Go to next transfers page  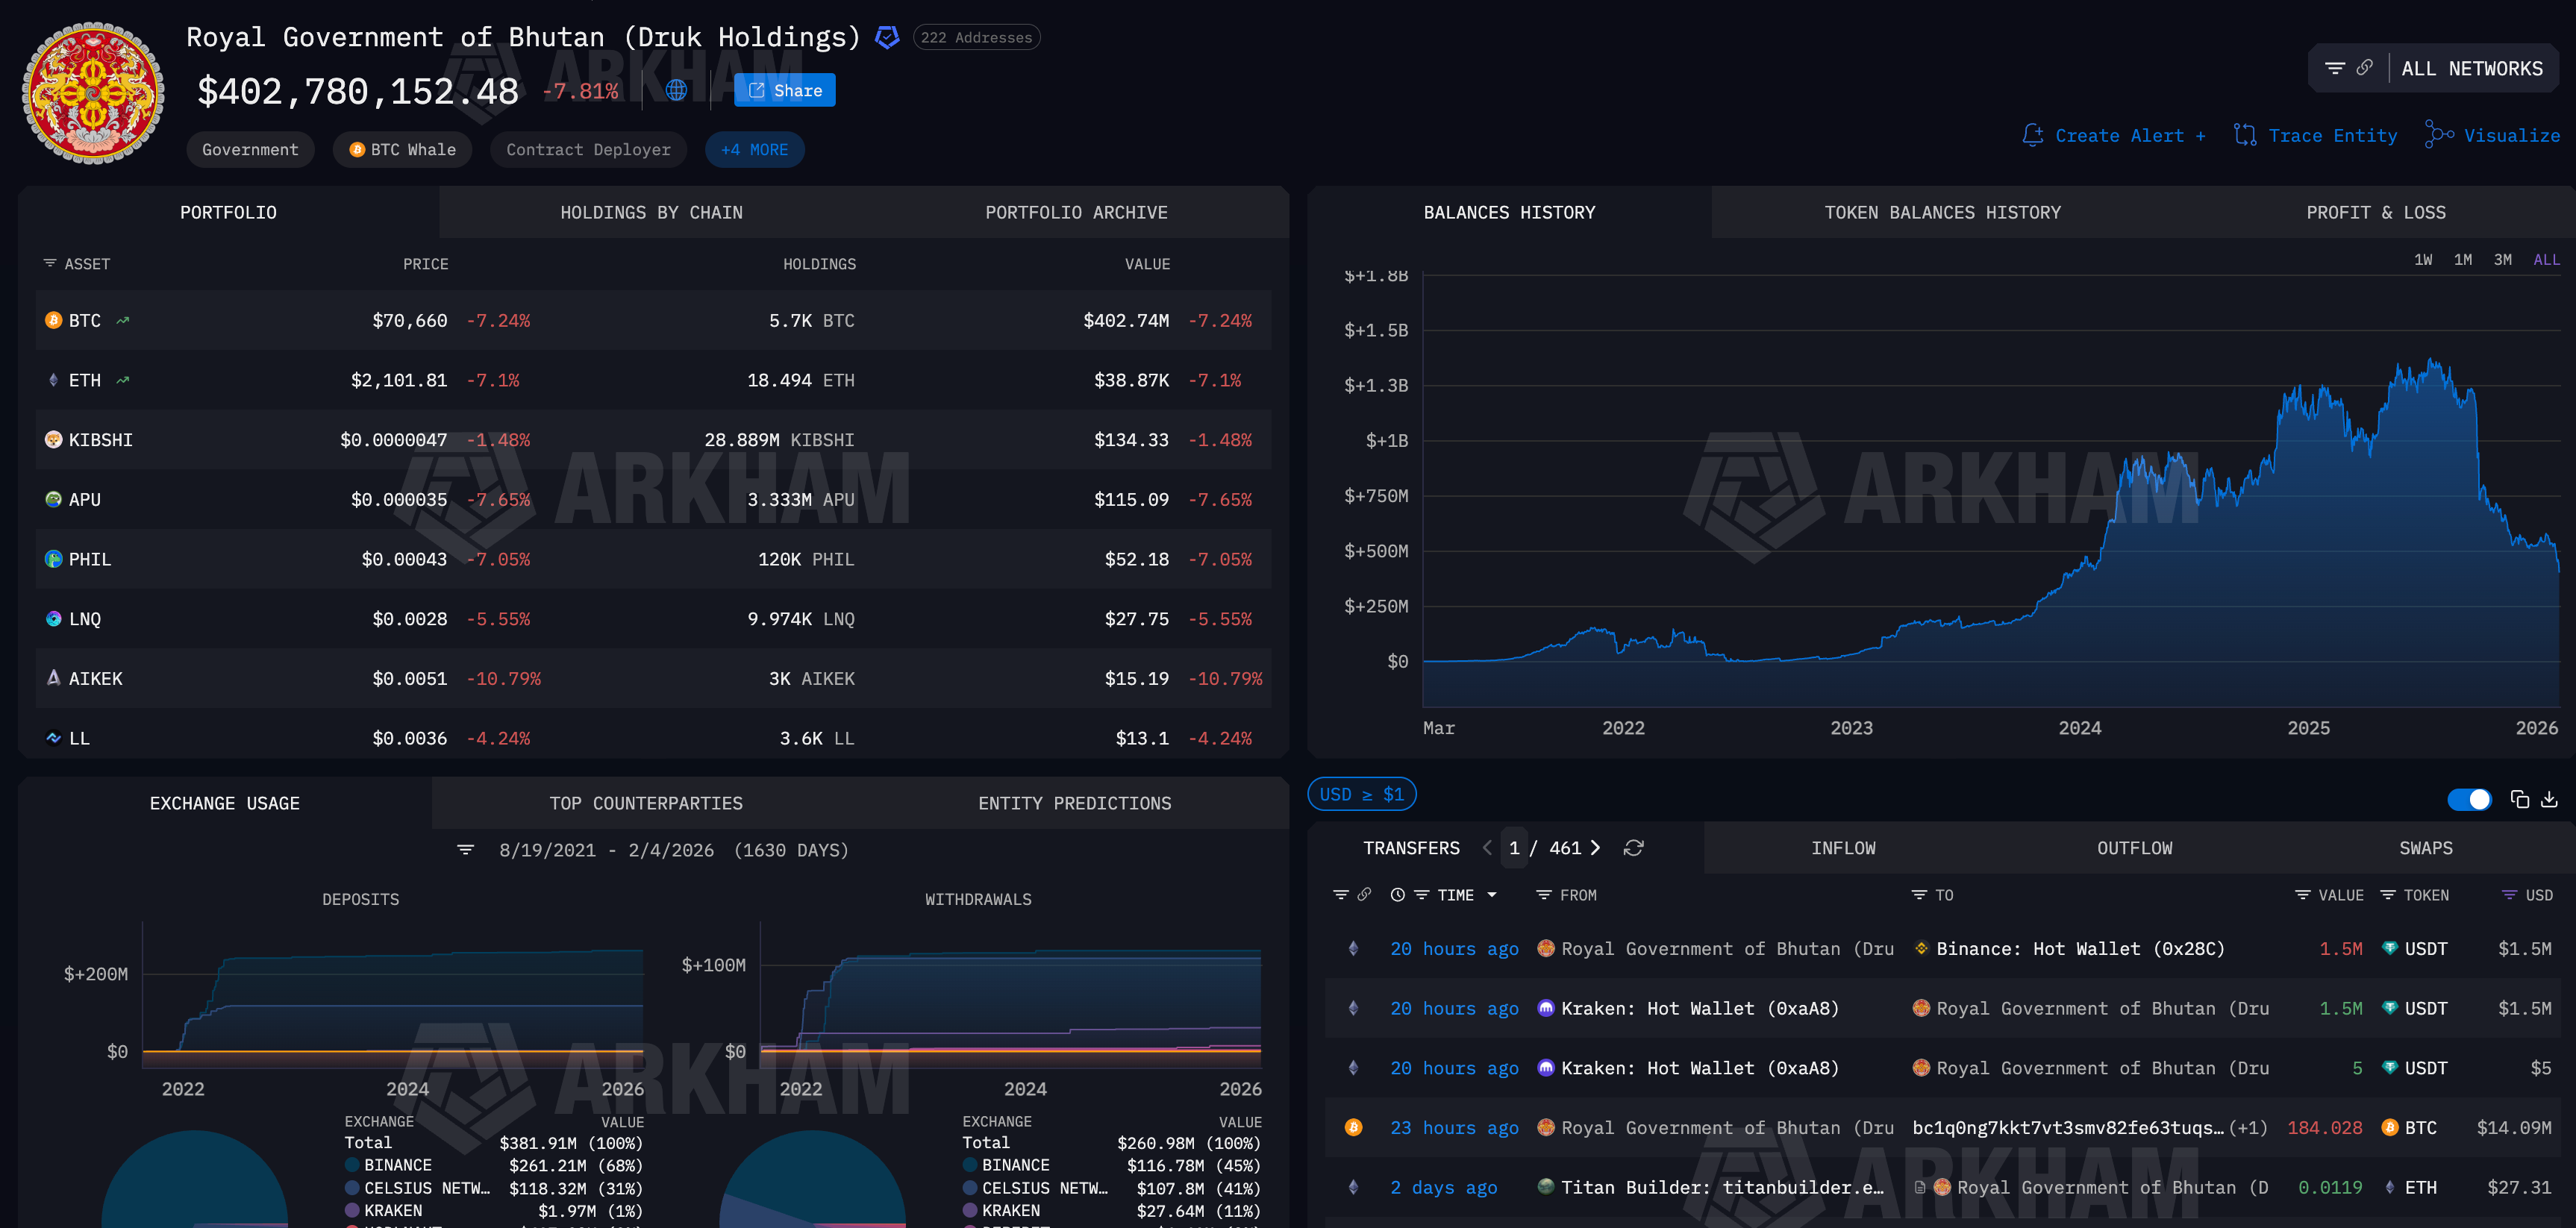pyautogui.click(x=1596, y=848)
